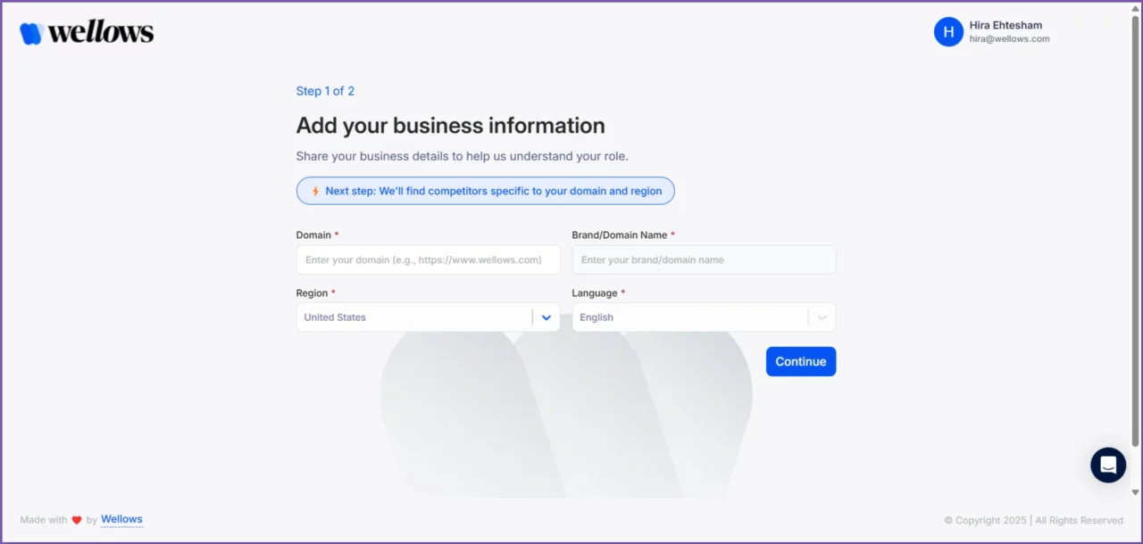
Task: Follow the Wellows link in footer
Action: [121, 519]
